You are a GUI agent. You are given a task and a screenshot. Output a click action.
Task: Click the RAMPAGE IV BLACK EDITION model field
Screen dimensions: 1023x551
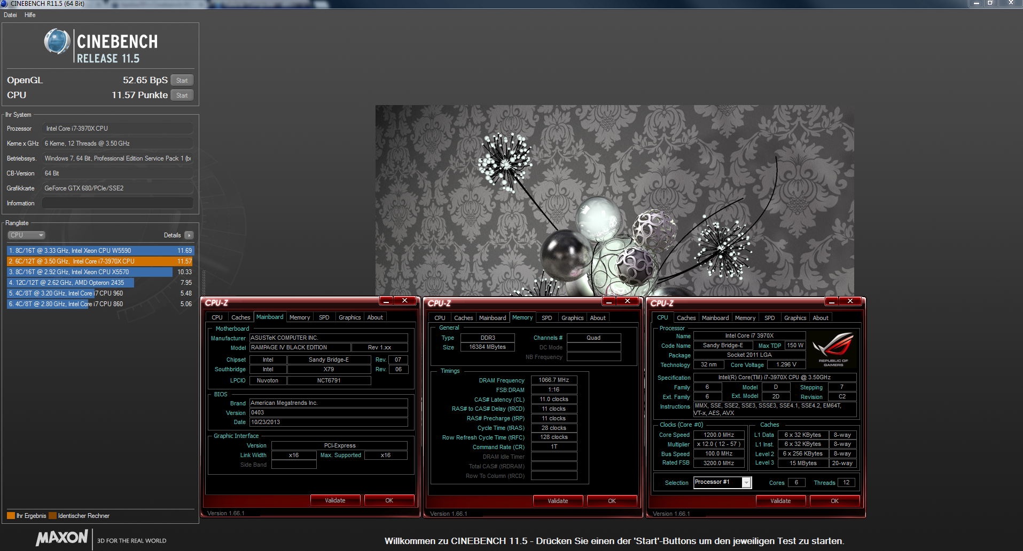click(x=300, y=348)
